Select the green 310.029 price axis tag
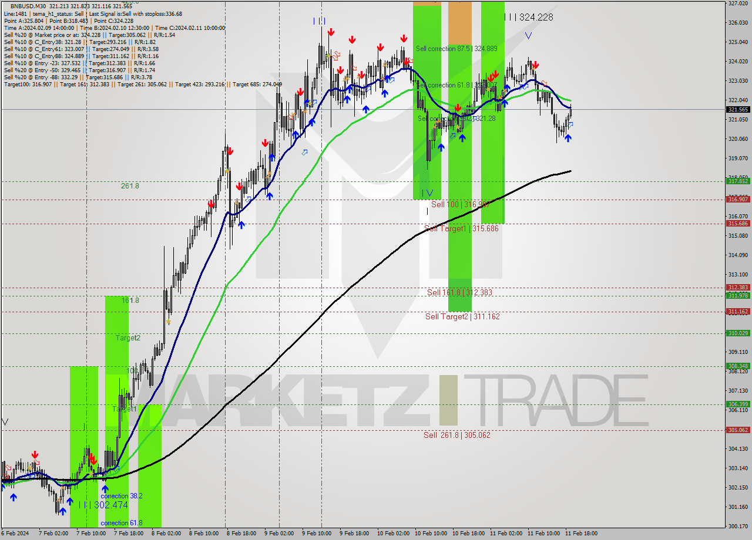Viewport: 752px width, 540px height. click(738, 333)
